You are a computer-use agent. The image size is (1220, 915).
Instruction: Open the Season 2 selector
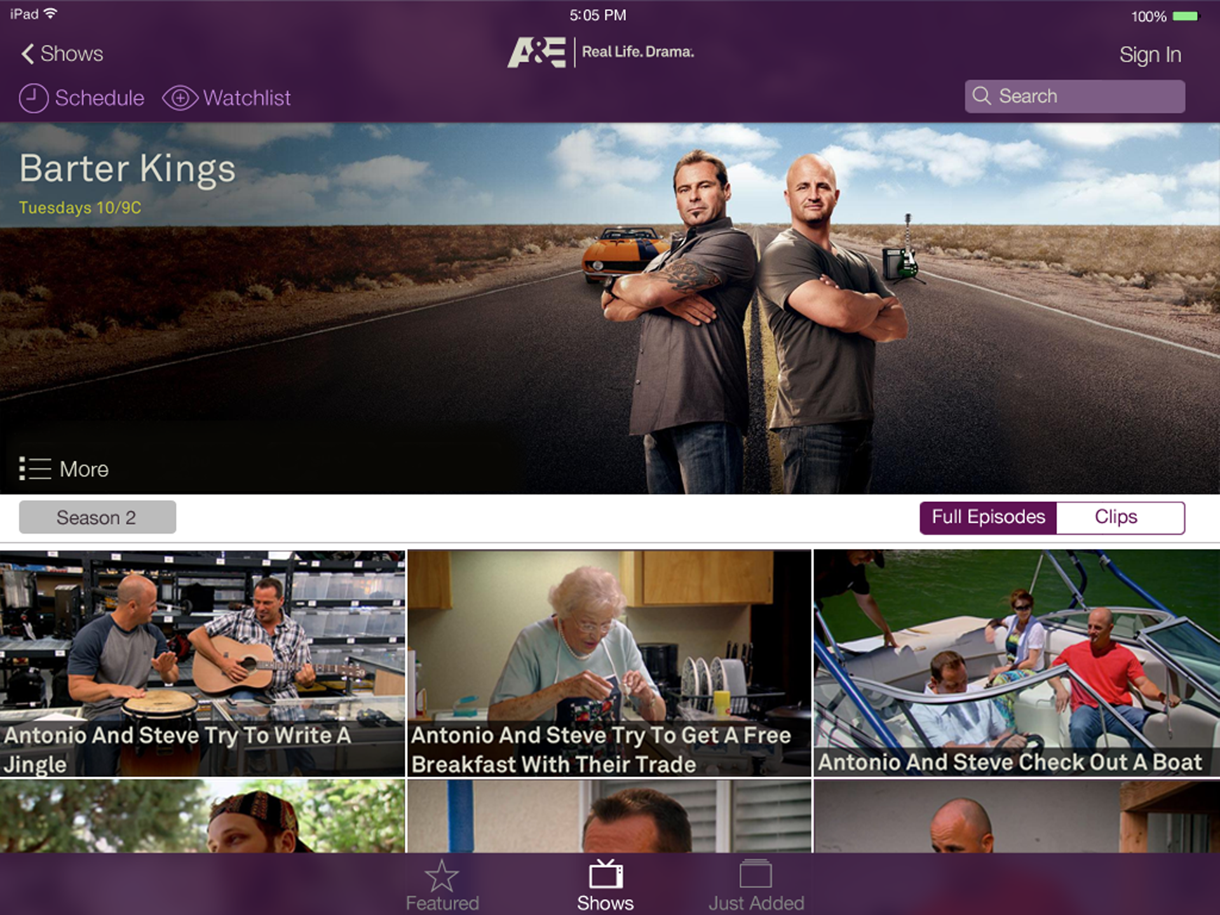click(97, 517)
